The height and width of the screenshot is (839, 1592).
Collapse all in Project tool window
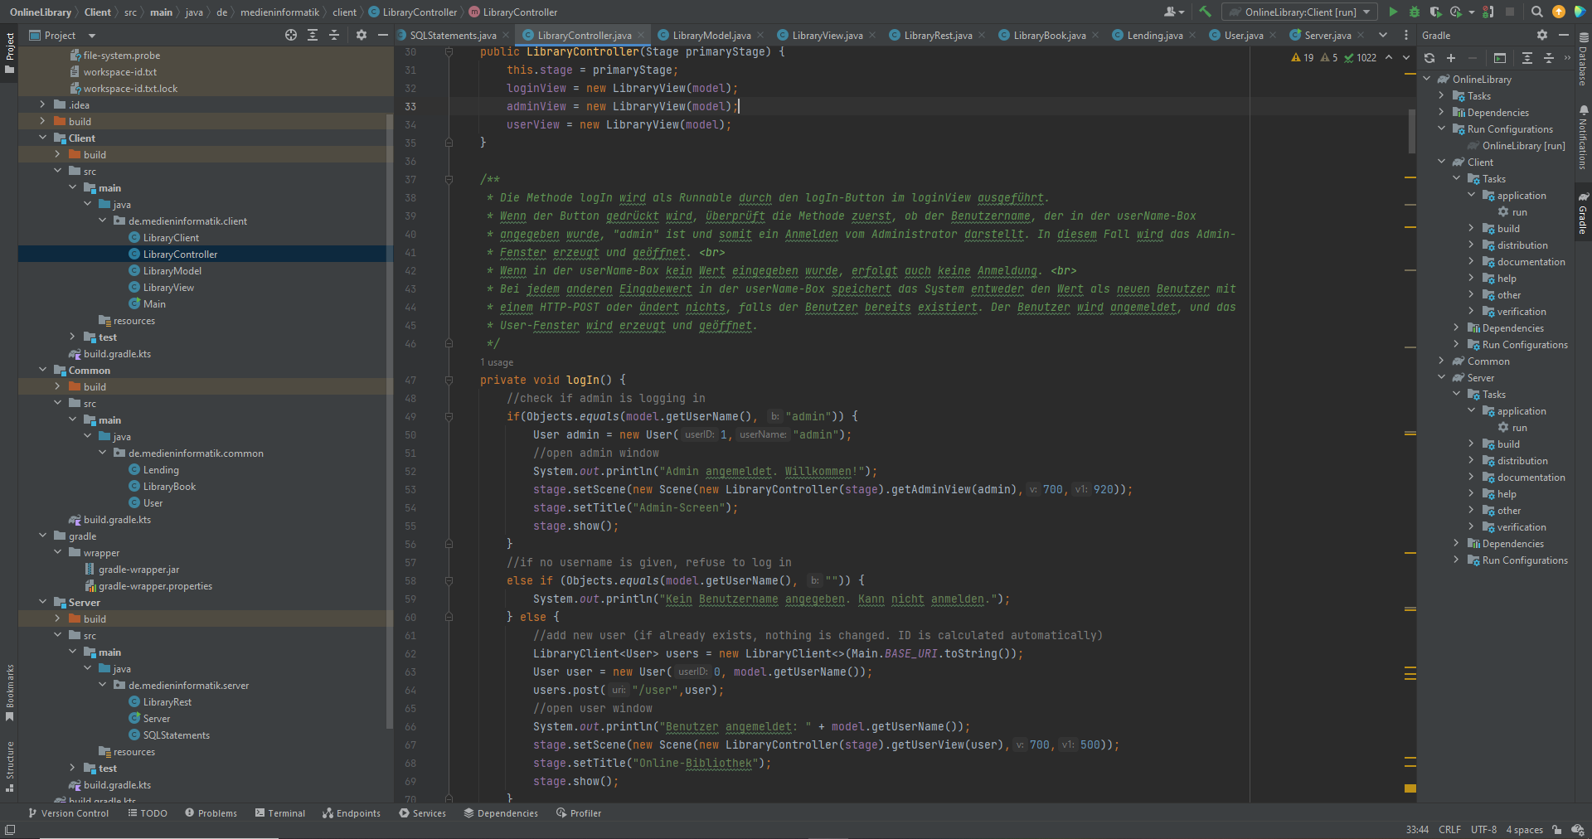[334, 35]
